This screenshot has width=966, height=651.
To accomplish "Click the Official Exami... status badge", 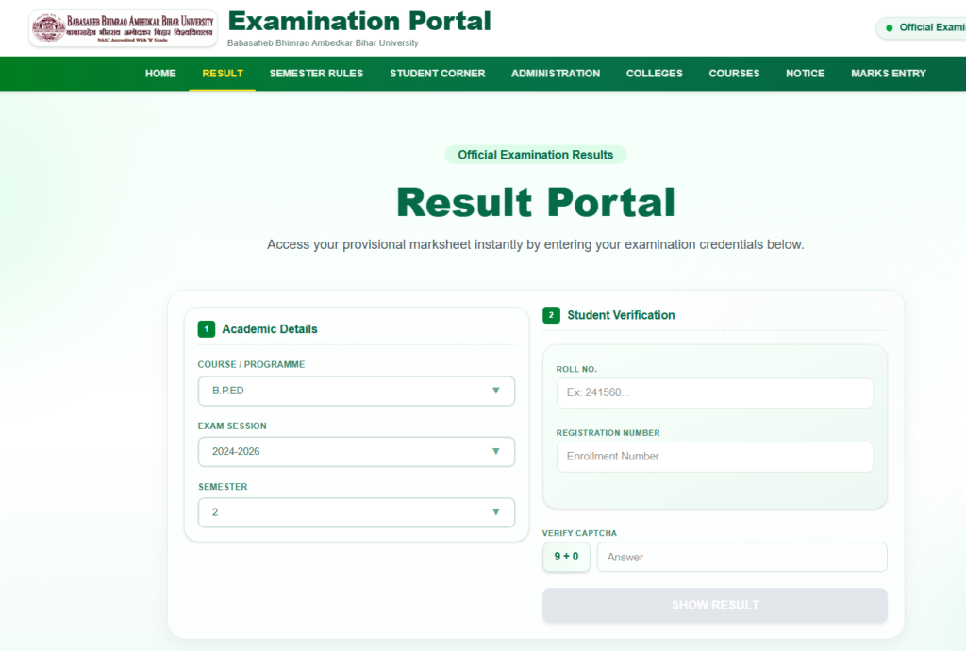I will coord(923,27).
